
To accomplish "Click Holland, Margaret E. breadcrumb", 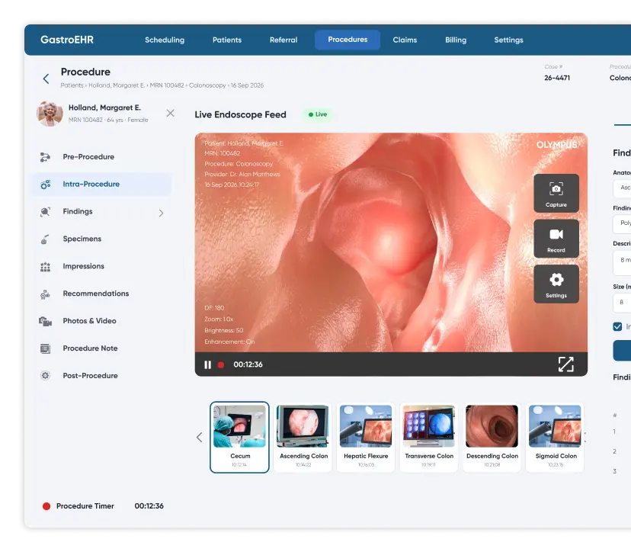I will [117, 85].
